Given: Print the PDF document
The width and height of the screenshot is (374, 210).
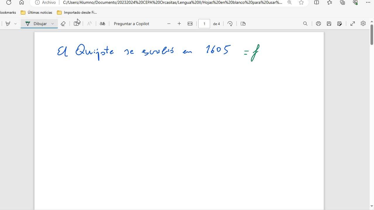Looking at the screenshot, I should click(318, 24).
